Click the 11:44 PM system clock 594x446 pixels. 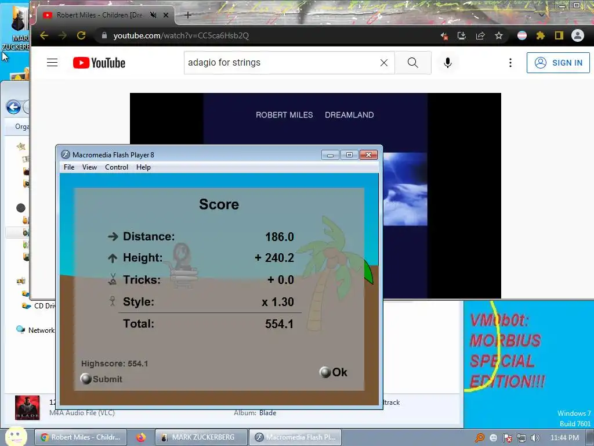point(564,438)
